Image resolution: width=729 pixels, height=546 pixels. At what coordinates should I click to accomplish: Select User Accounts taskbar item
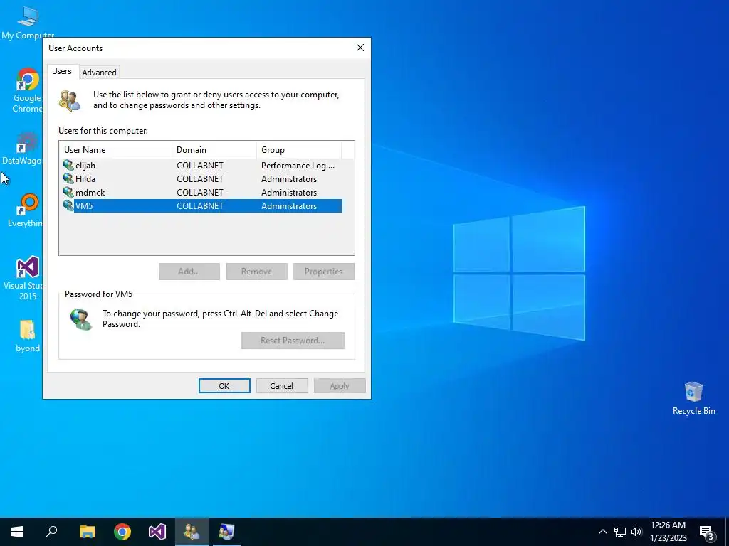pyautogui.click(x=192, y=532)
